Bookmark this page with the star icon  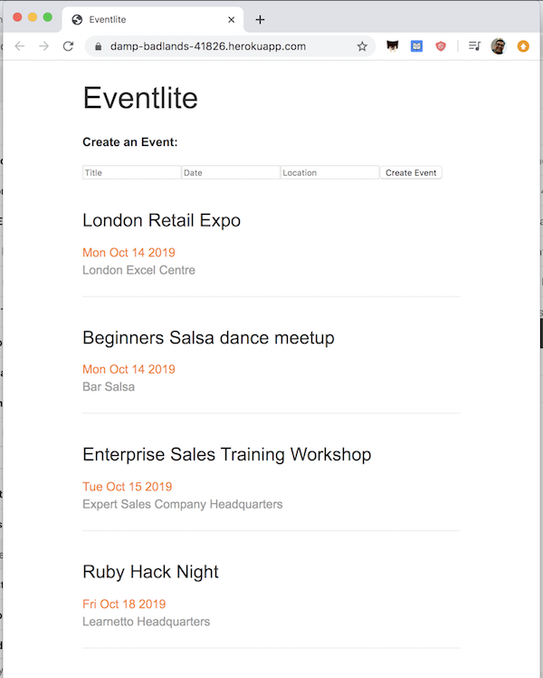362,46
